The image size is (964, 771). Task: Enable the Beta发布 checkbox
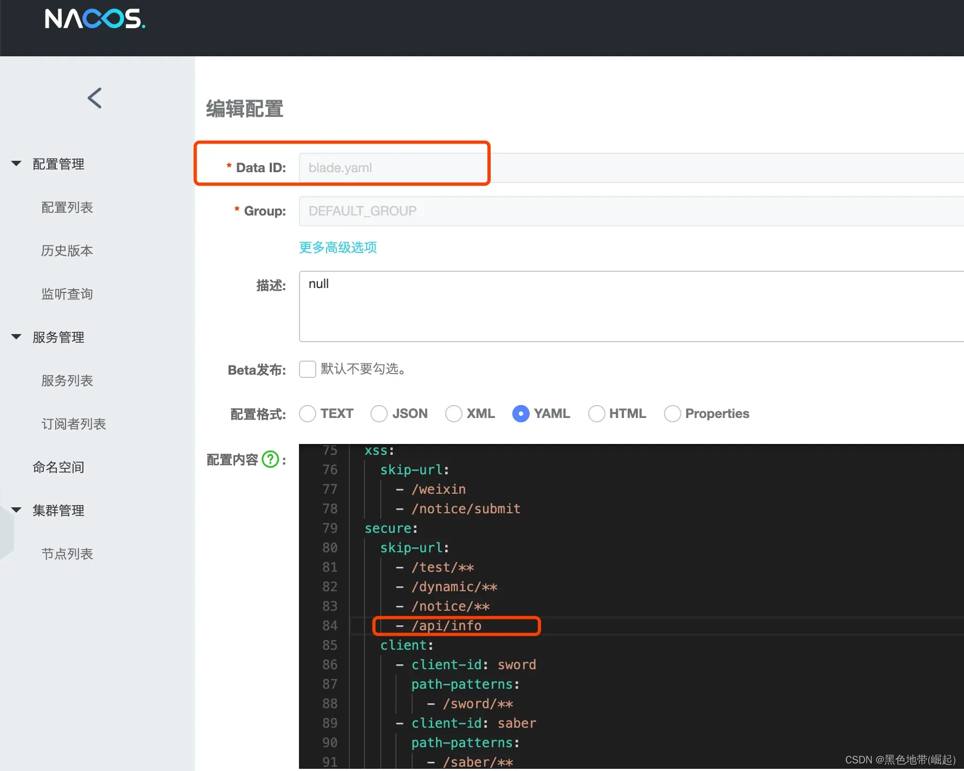(x=307, y=369)
